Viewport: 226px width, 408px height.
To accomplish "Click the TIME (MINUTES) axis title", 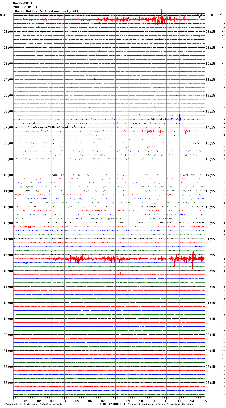I will (112, 404).
